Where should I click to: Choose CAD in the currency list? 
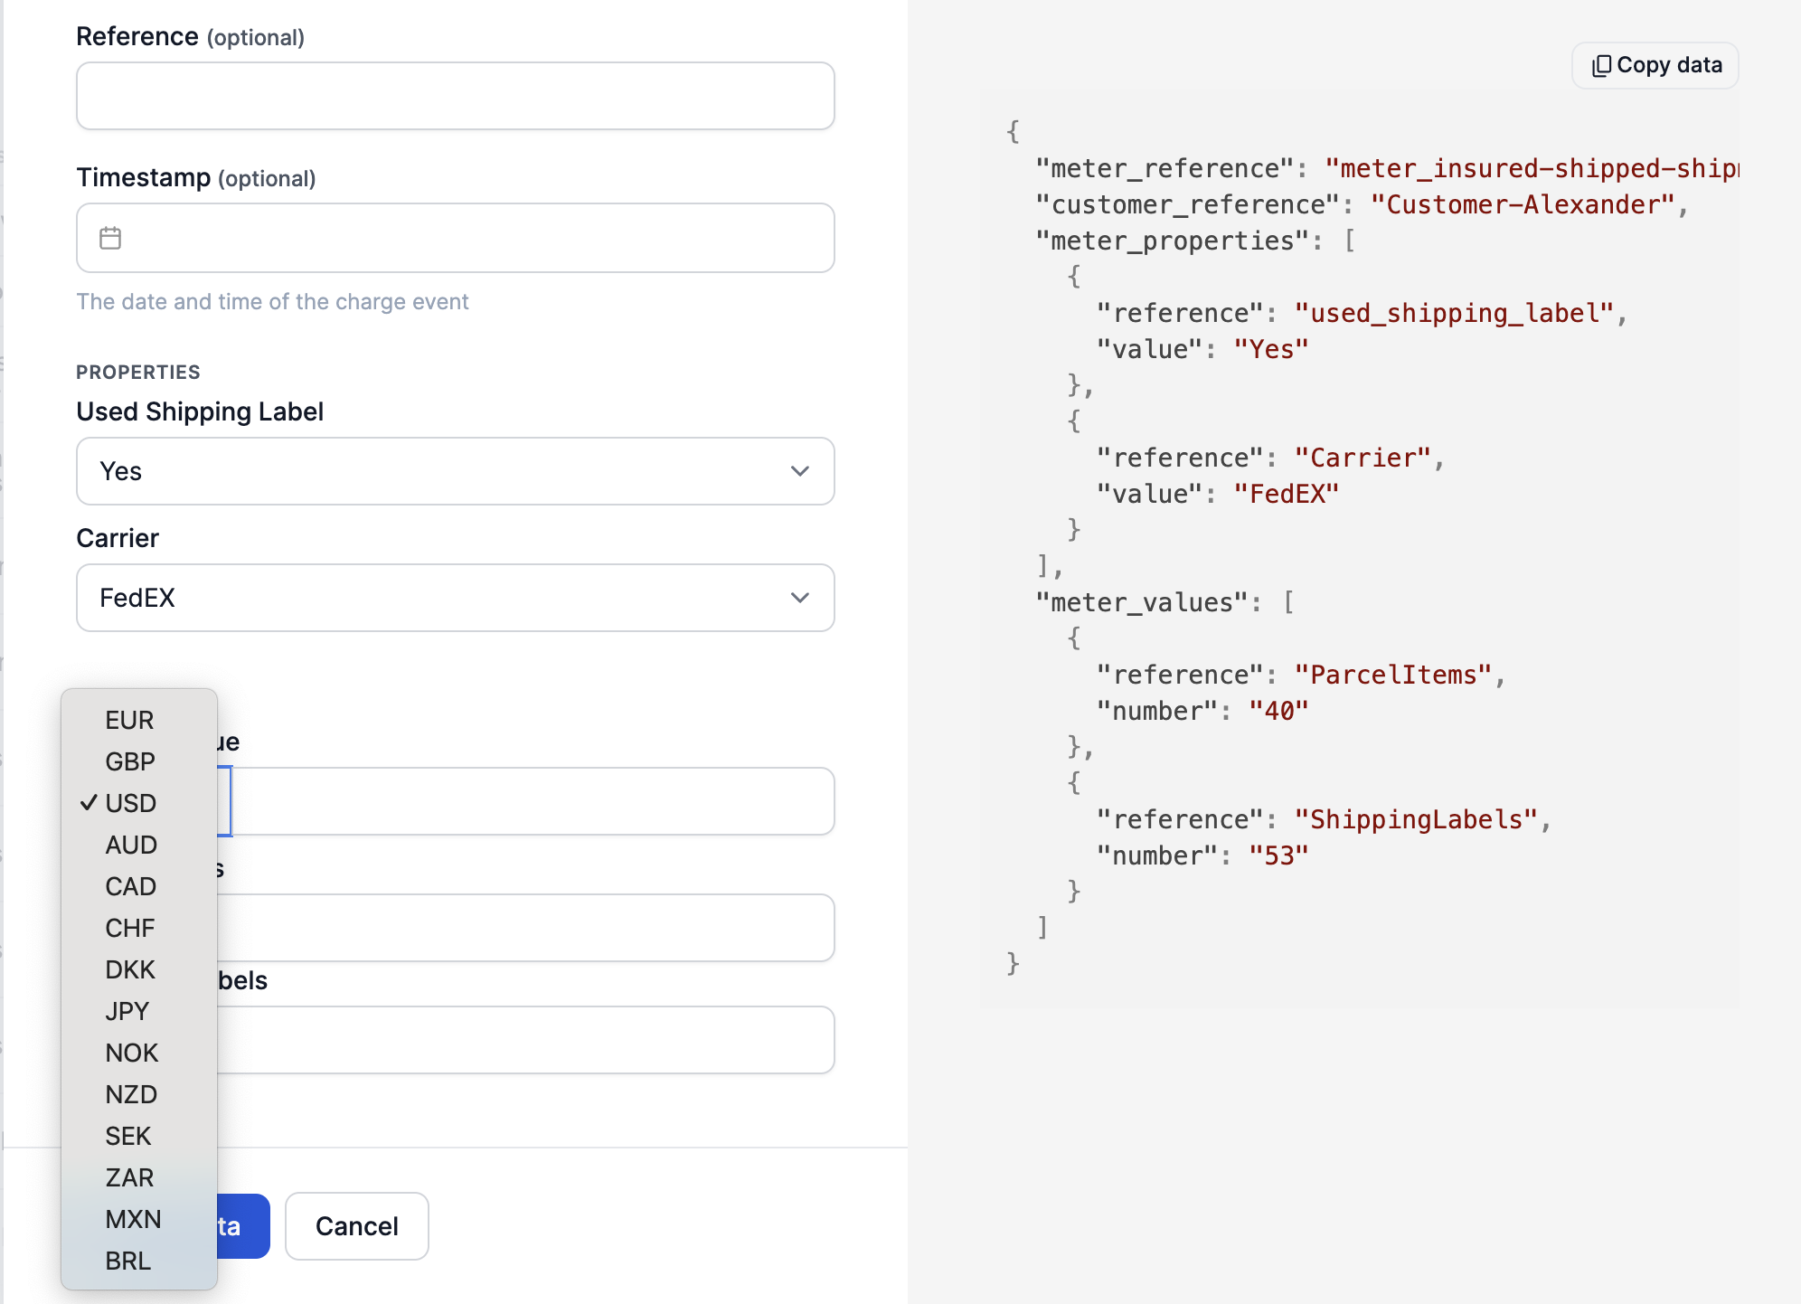click(x=130, y=886)
